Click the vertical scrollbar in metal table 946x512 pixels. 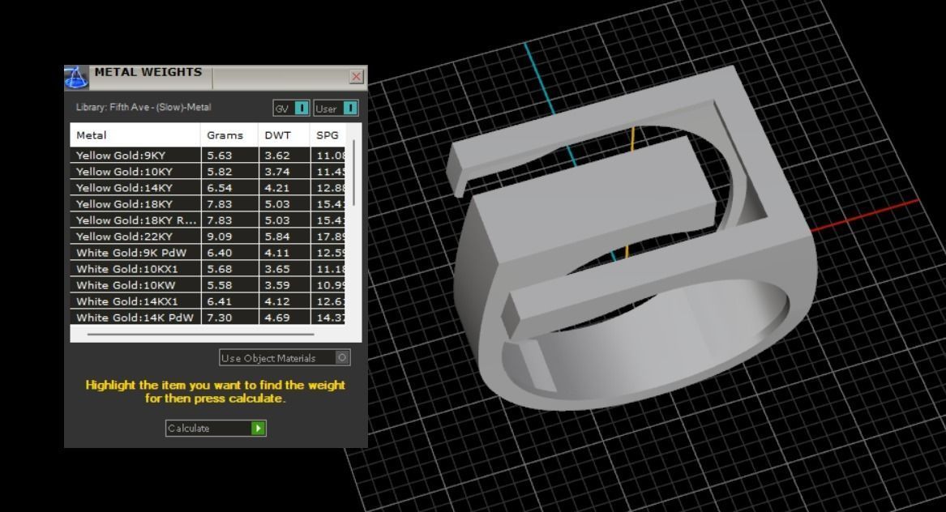(353, 173)
